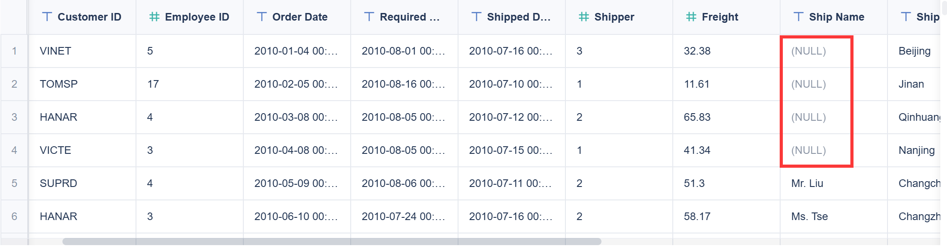Click the number type icon beside Shipper

[x=584, y=17]
